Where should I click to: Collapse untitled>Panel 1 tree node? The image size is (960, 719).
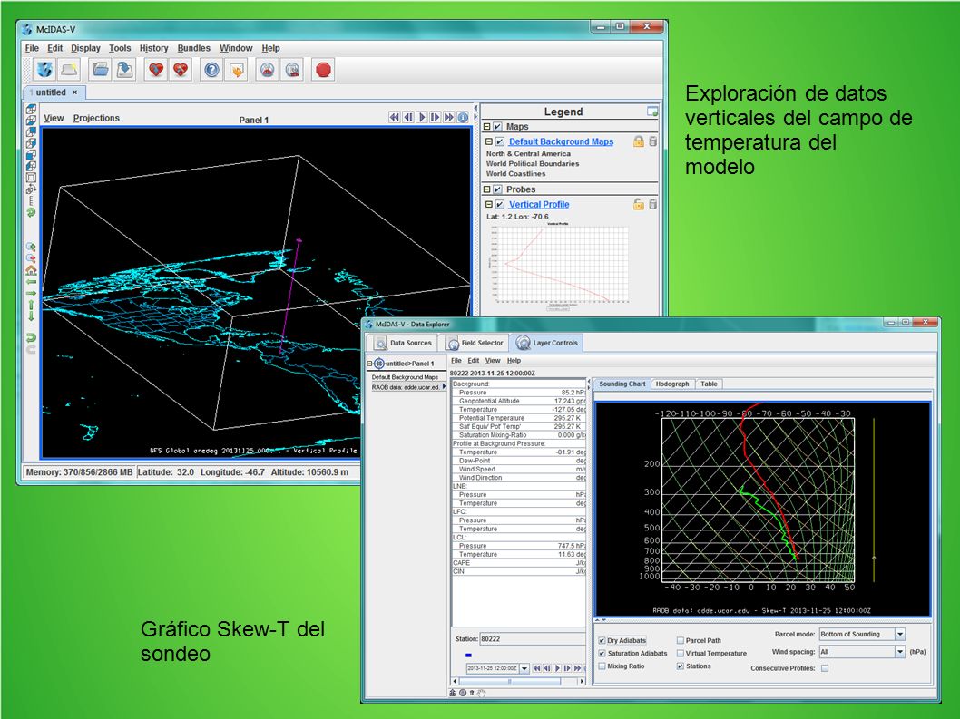pos(370,364)
